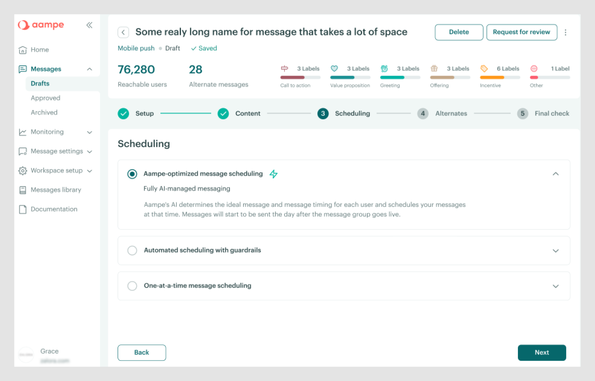Click the lightning bolt optimization icon
Screen dimensions: 595x381
pos(274,174)
